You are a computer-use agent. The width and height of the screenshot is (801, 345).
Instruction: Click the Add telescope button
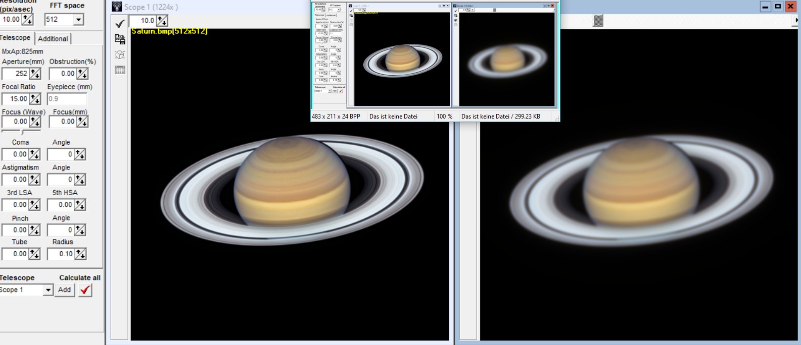[65, 290]
